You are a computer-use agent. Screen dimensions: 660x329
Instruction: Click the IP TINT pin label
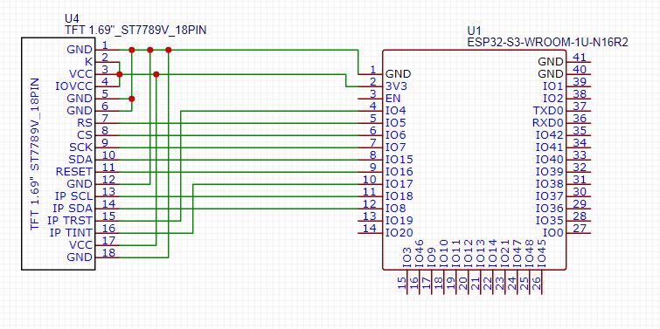pos(71,232)
